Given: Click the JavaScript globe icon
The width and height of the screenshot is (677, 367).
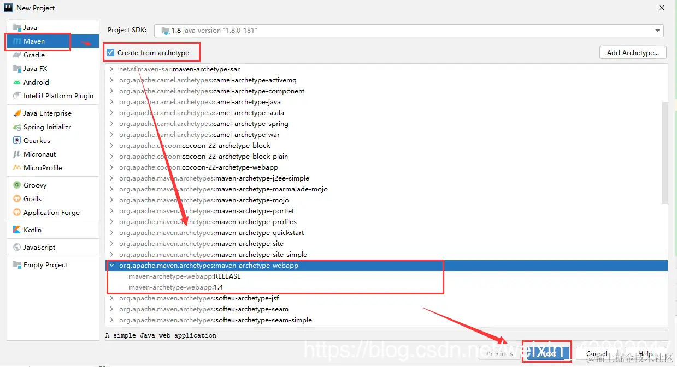Looking at the screenshot, I should 17,248.
